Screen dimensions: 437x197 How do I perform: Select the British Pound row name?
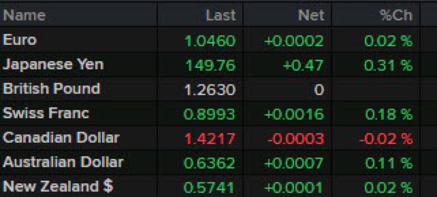point(51,89)
